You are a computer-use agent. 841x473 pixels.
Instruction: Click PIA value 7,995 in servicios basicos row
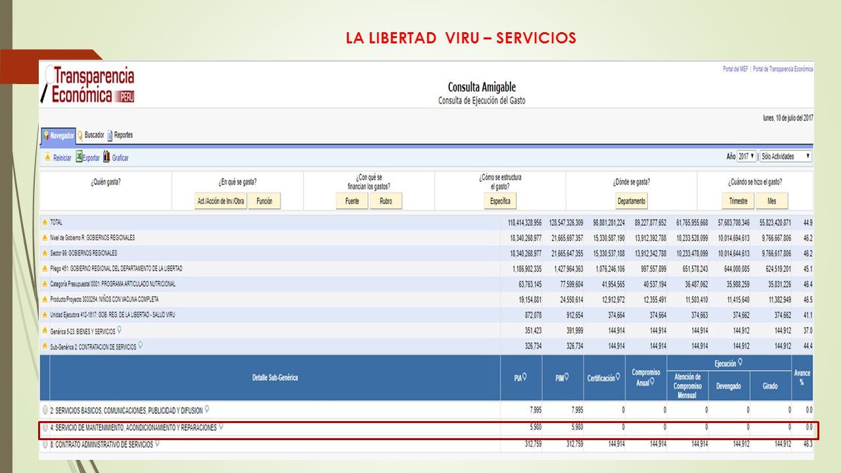point(534,411)
